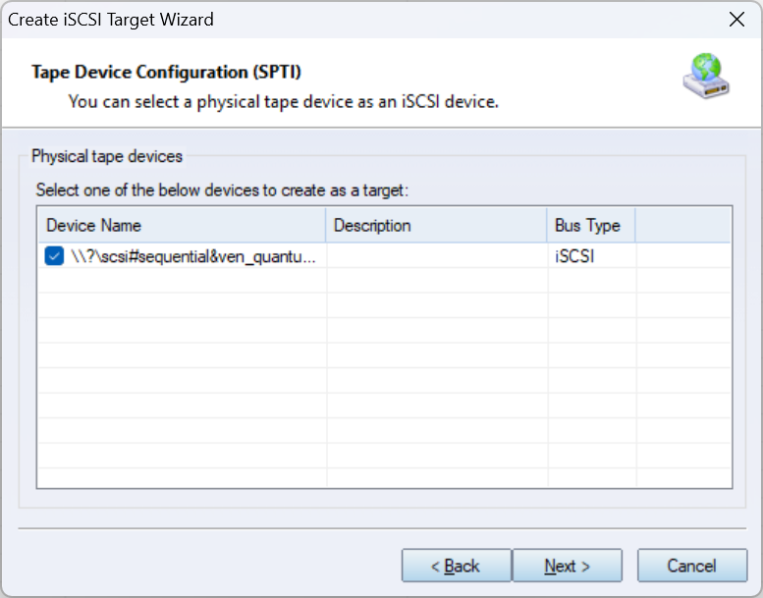Go back with the Back button
Screen dimensions: 763x598
point(457,566)
